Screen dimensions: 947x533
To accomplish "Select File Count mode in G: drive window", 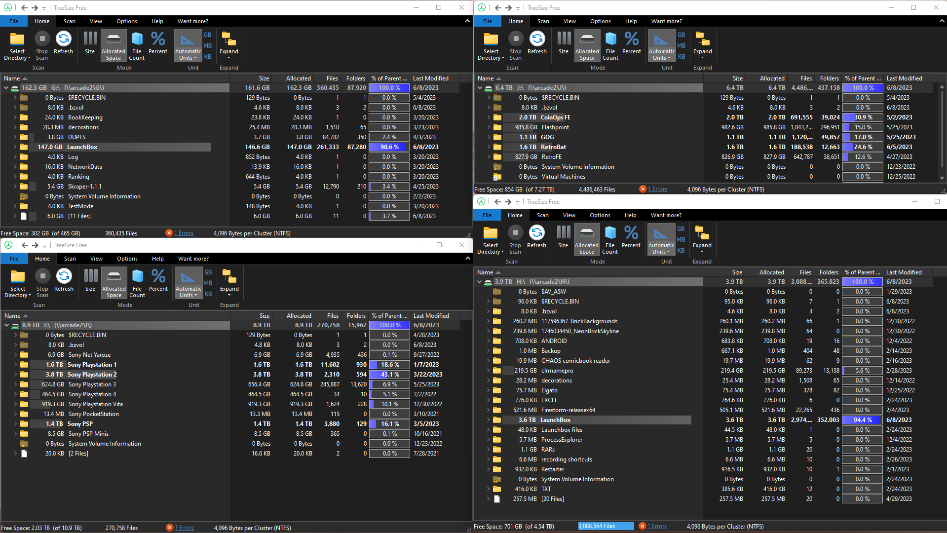I will click(x=137, y=45).
